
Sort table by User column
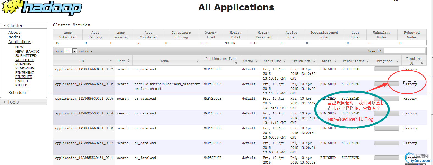coord(123,61)
